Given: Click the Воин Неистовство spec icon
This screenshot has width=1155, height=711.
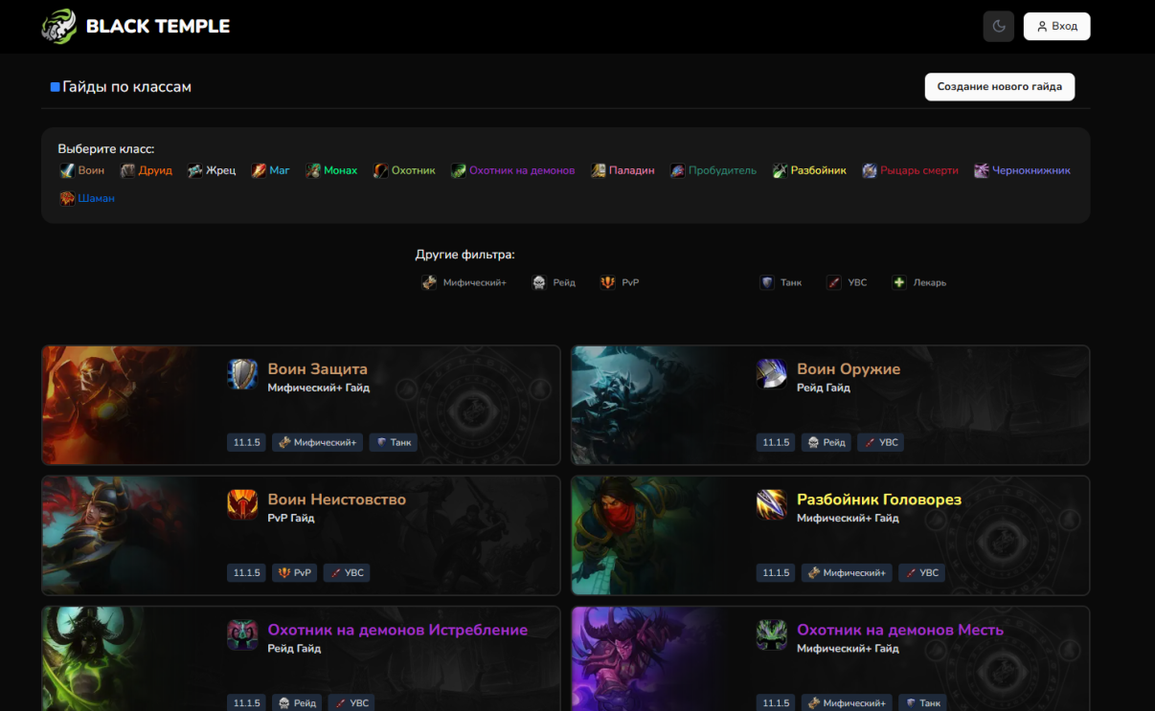Looking at the screenshot, I should point(242,504).
